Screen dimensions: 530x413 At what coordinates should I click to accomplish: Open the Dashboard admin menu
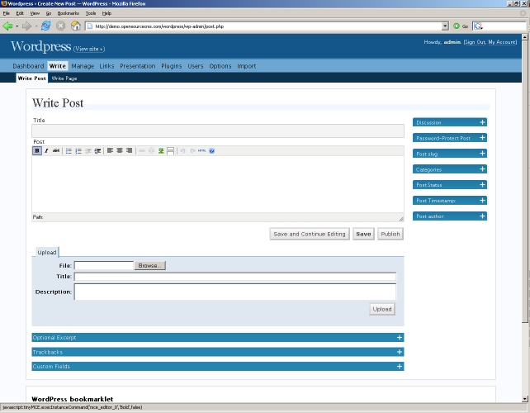coord(28,66)
